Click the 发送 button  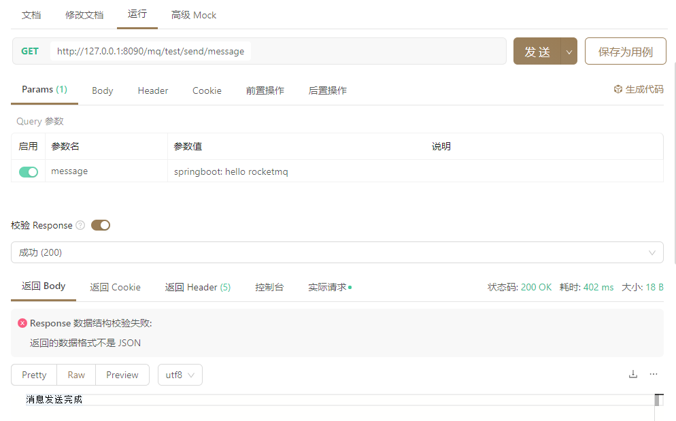537,51
